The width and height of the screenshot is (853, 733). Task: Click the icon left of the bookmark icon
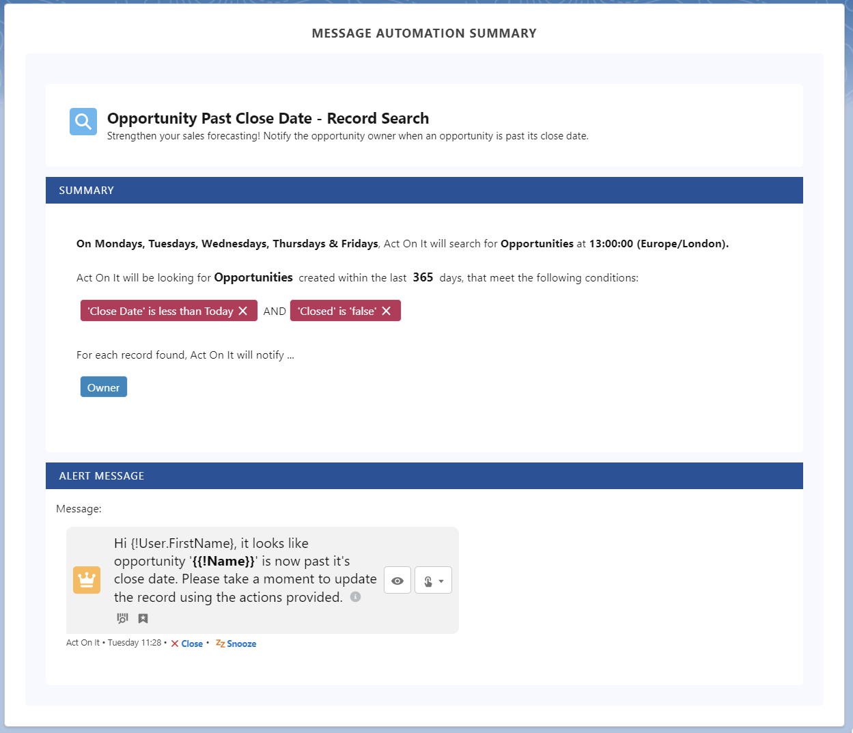(122, 618)
